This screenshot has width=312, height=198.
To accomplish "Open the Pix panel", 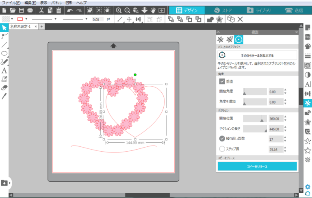I will click(308, 37).
